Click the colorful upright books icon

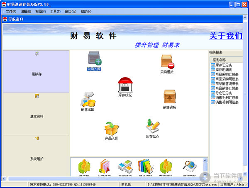[x=146, y=166]
